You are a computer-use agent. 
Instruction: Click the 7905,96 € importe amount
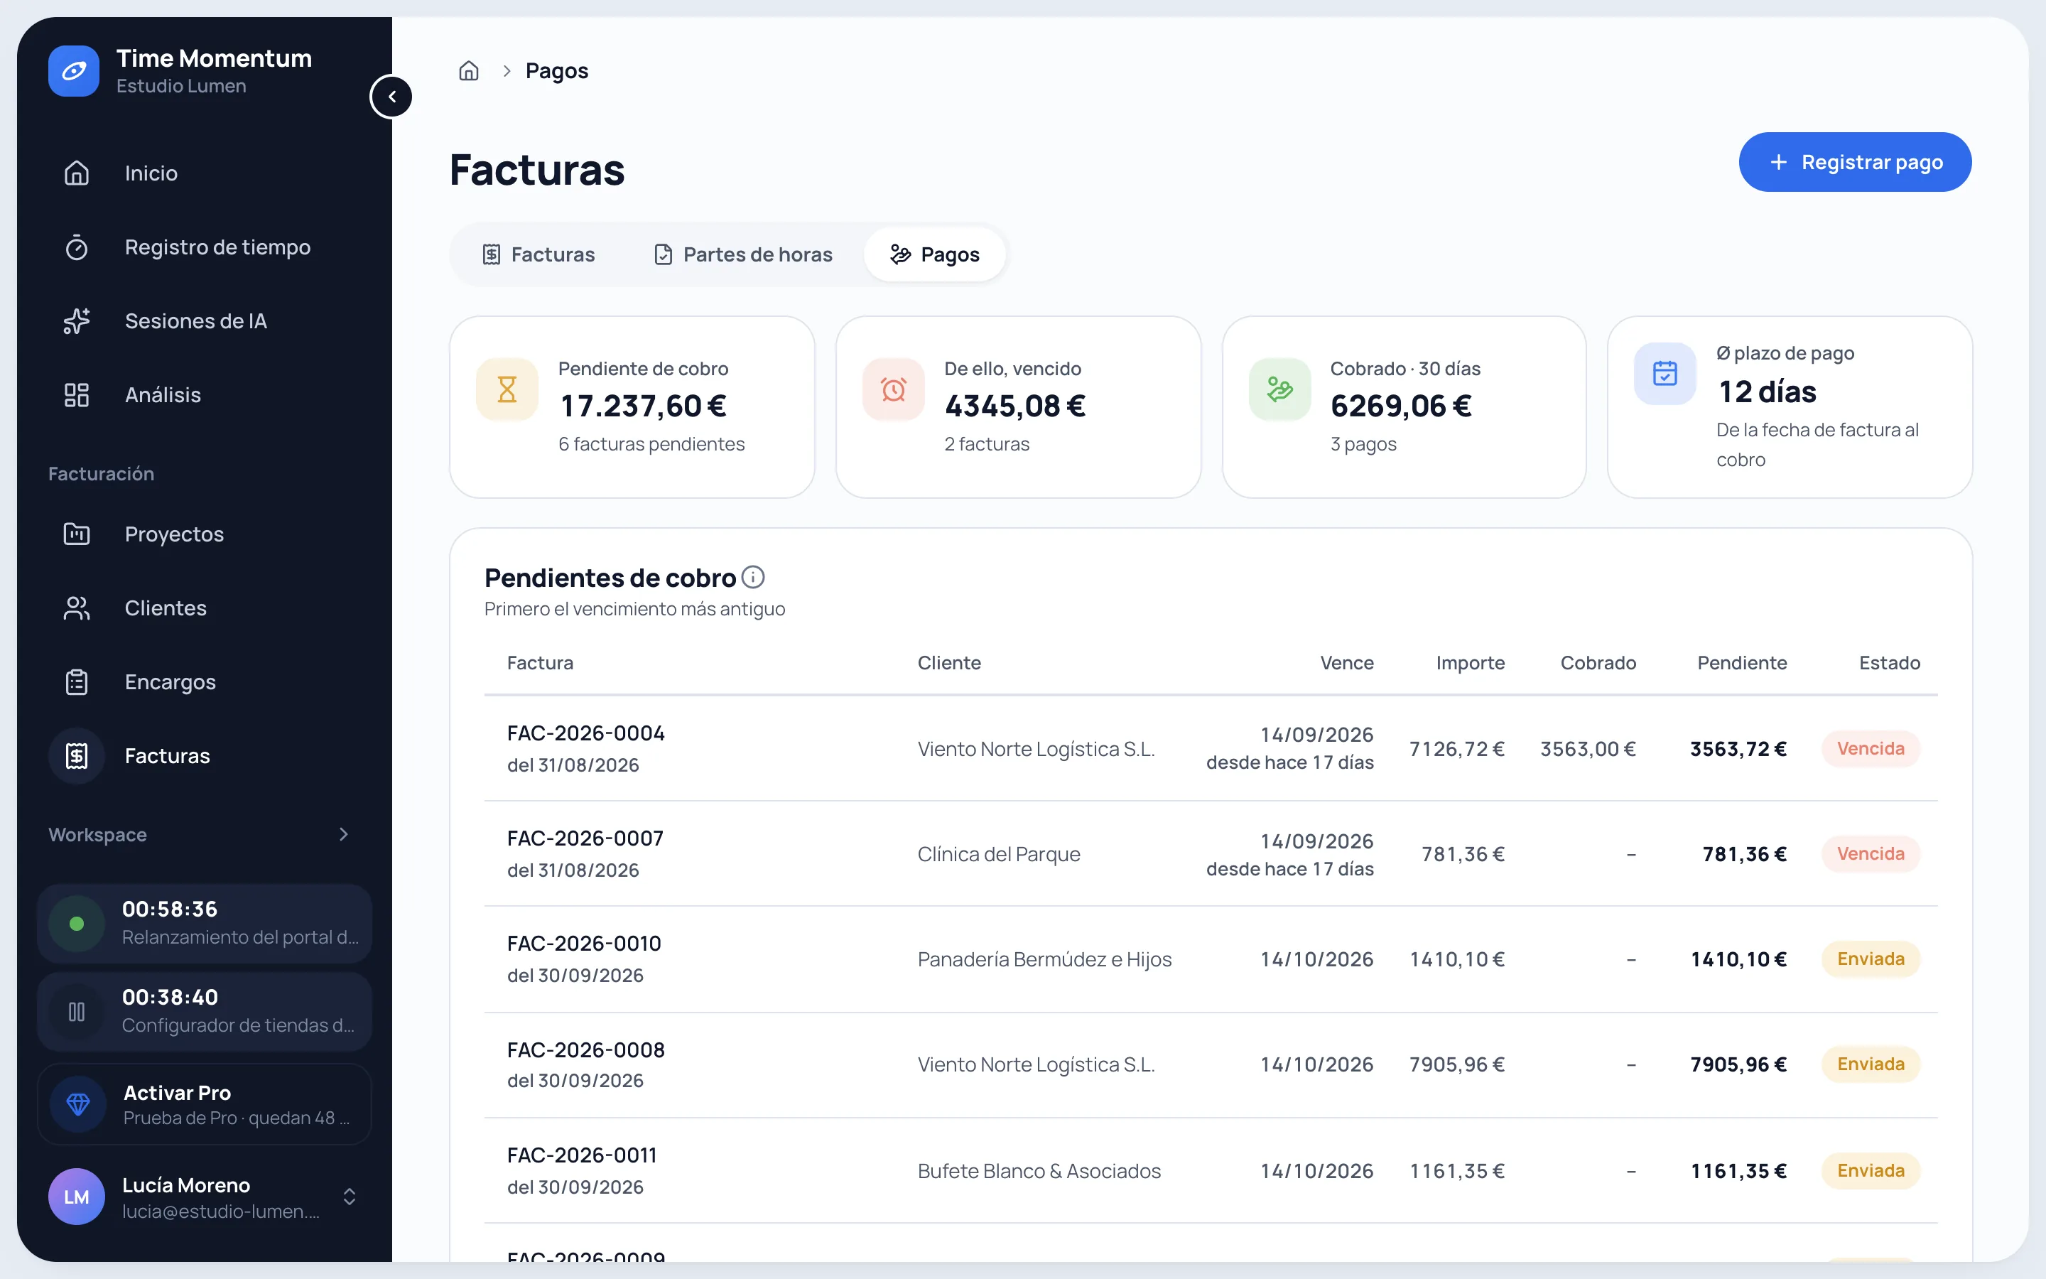pyautogui.click(x=1457, y=1064)
